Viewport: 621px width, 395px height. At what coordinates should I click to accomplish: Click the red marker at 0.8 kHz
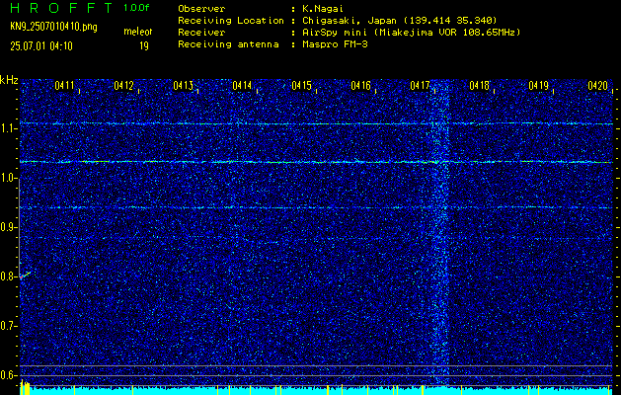(x=25, y=275)
